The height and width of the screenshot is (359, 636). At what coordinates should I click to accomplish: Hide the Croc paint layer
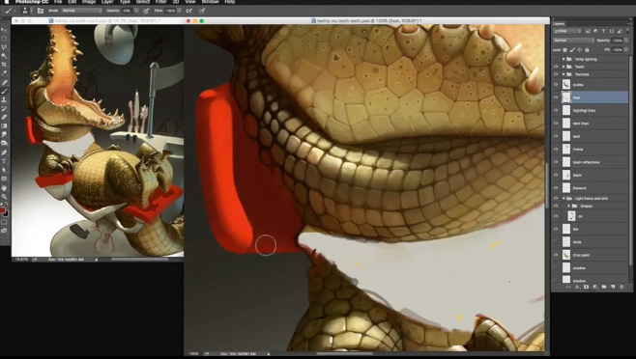[556, 255]
